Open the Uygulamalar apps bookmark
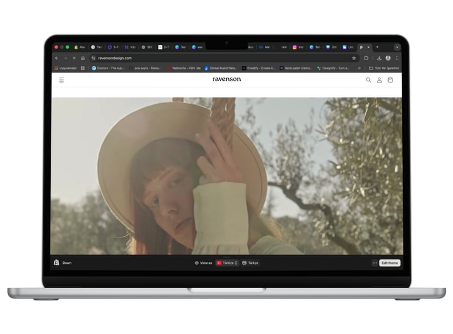This screenshot has height=334, width=453. [65, 68]
